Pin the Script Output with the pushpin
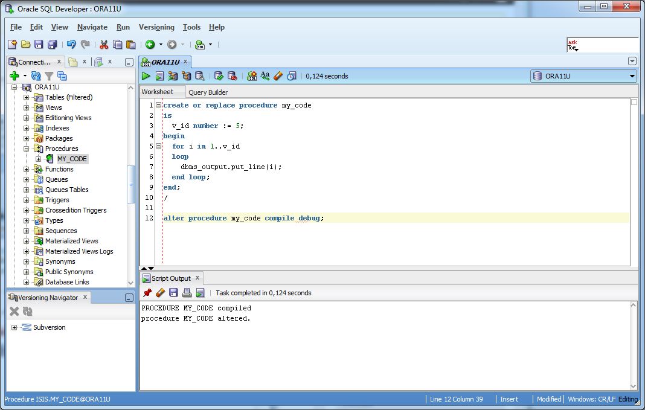Viewport: 645px width, 410px height. tap(147, 293)
